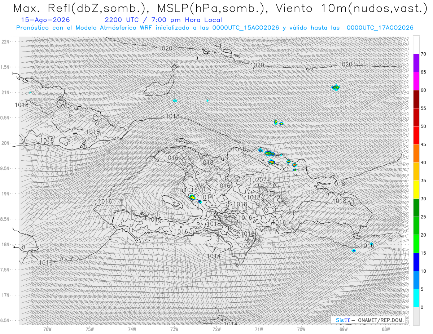Click latitude label '19N'
433x334 pixels.
[x=5, y=194]
